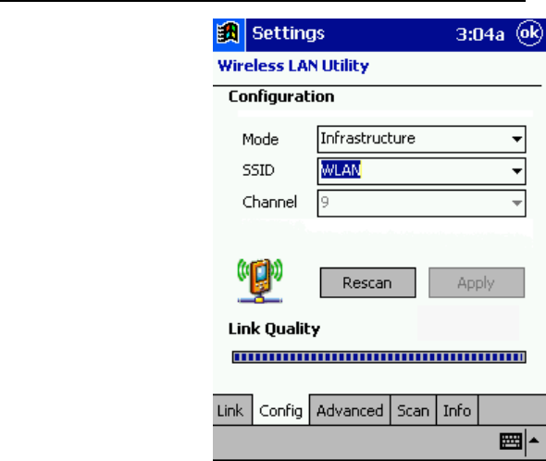Click the Apply button

pyautogui.click(x=477, y=282)
